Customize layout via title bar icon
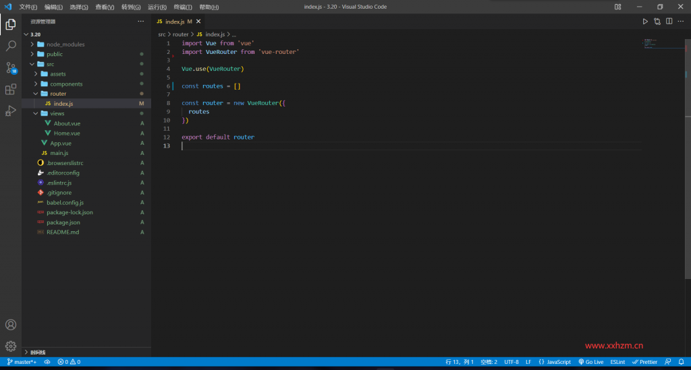691x370 pixels. 617,7
